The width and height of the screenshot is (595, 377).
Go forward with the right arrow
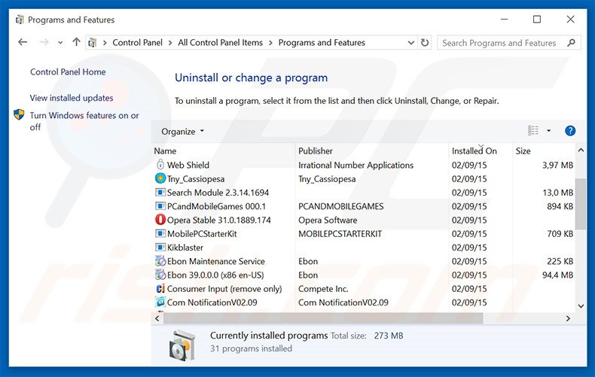[44, 42]
